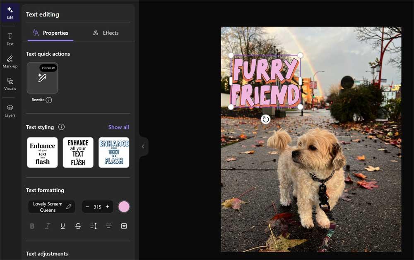Open the Visuals panel
This screenshot has height=260, width=414.
(10, 83)
